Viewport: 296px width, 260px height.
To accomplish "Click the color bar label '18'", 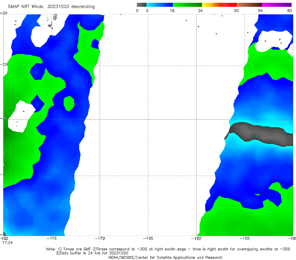I will point(172,10).
